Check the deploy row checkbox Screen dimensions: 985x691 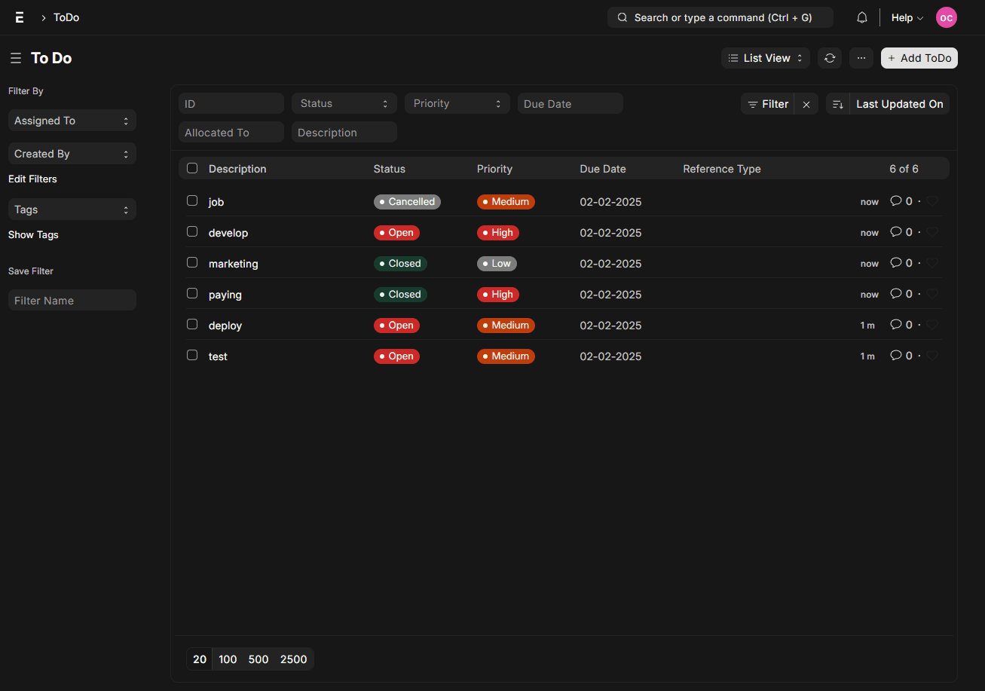pyautogui.click(x=192, y=324)
